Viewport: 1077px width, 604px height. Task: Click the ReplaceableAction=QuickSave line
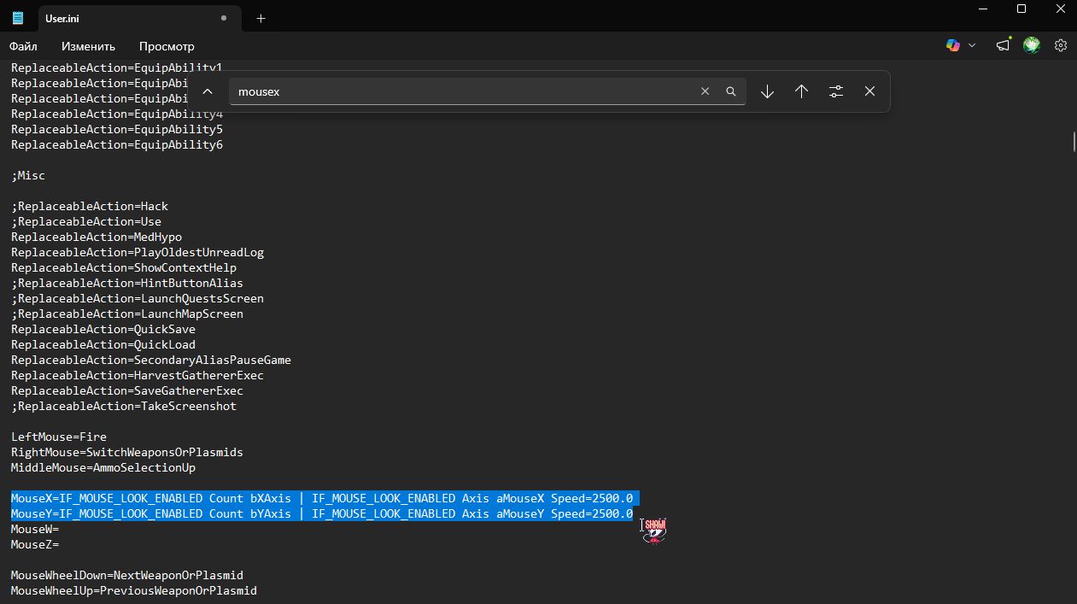[103, 329]
